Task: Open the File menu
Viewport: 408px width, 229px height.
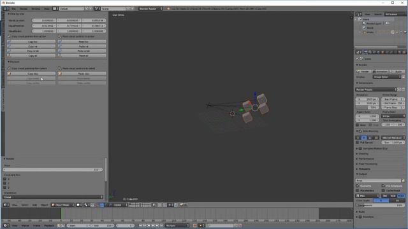Action: (x=13, y=8)
